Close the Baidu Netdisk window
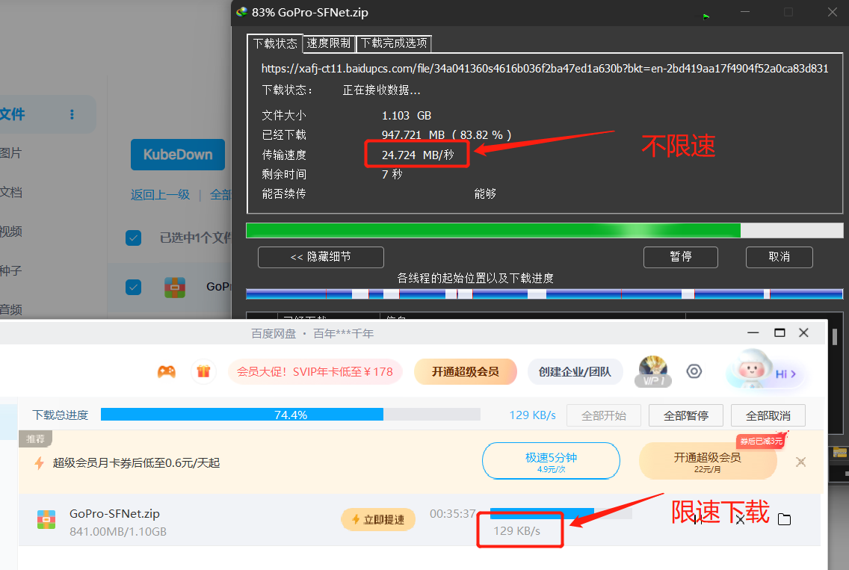This screenshot has height=570, width=849. 803,332
